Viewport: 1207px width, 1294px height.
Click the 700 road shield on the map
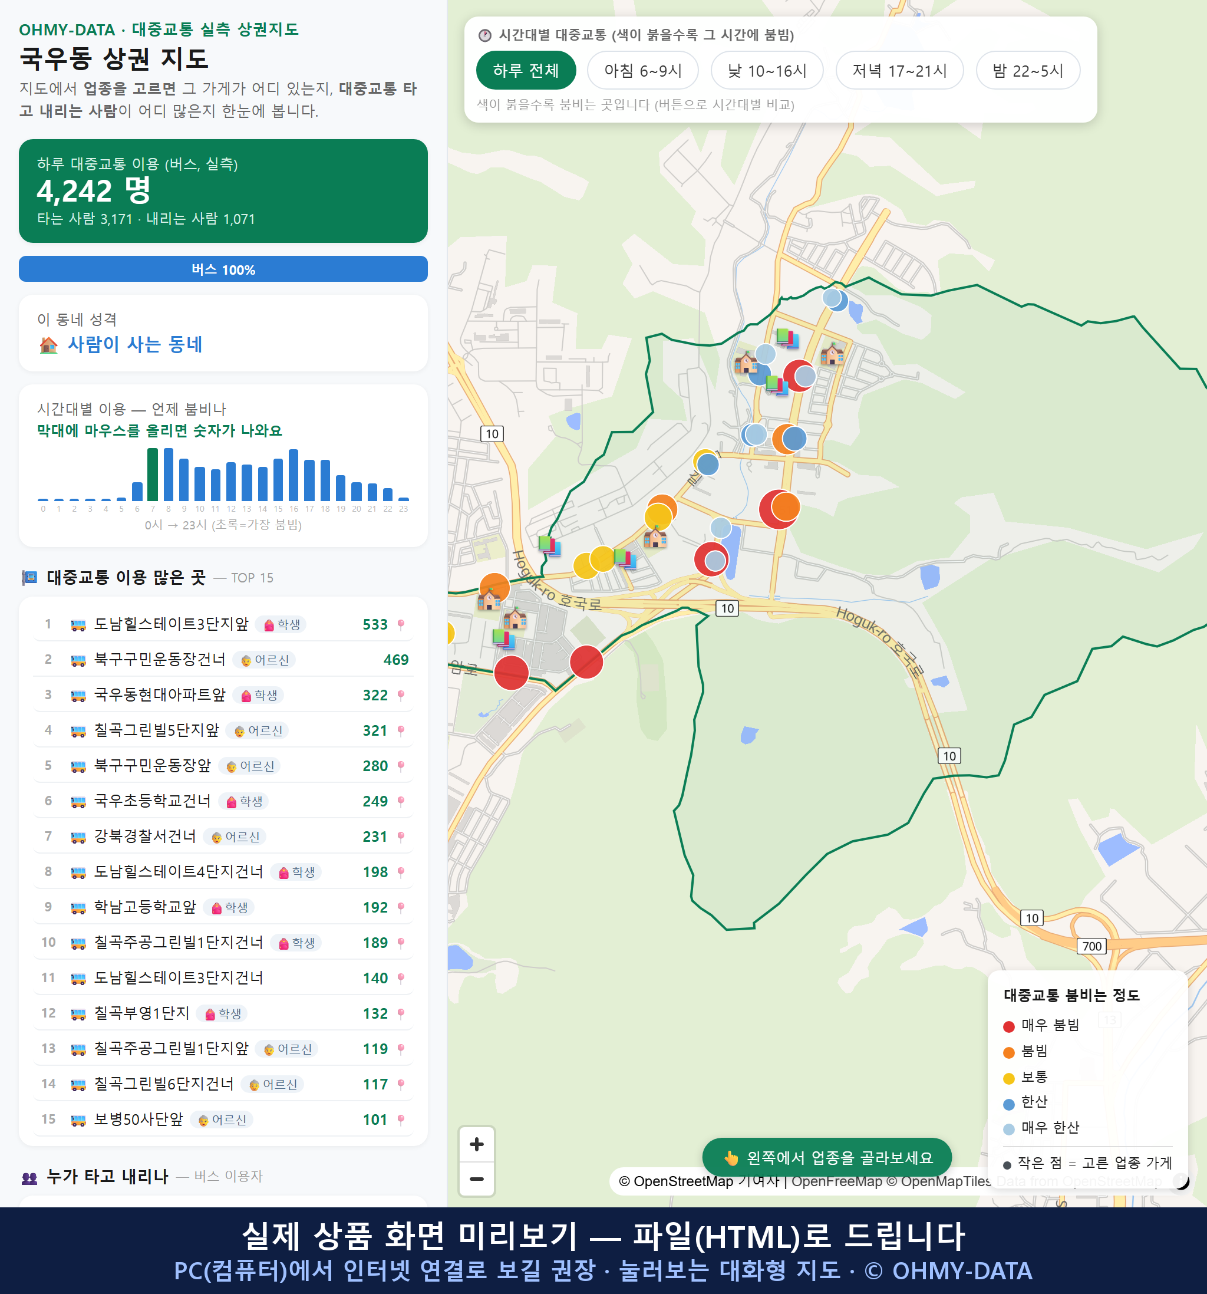point(1092,946)
